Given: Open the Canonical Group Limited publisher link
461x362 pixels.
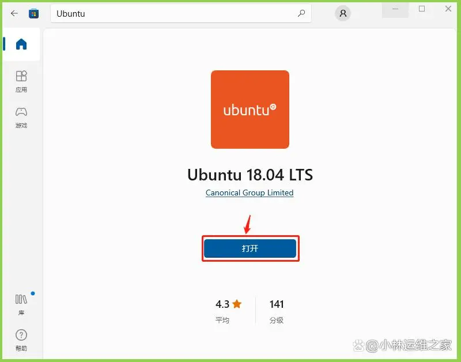Looking at the screenshot, I should click(x=250, y=193).
